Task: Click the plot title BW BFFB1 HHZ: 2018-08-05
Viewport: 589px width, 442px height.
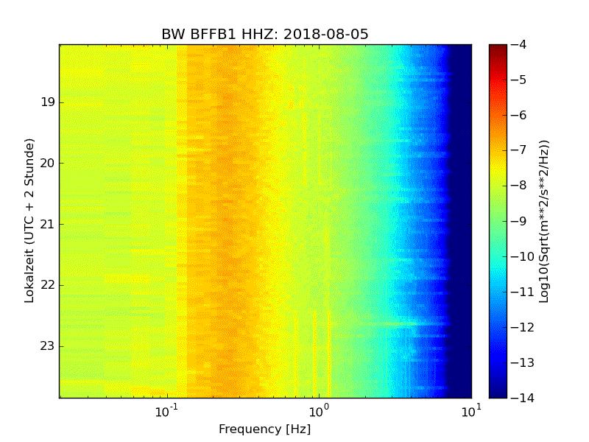Action: [x=265, y=34]
